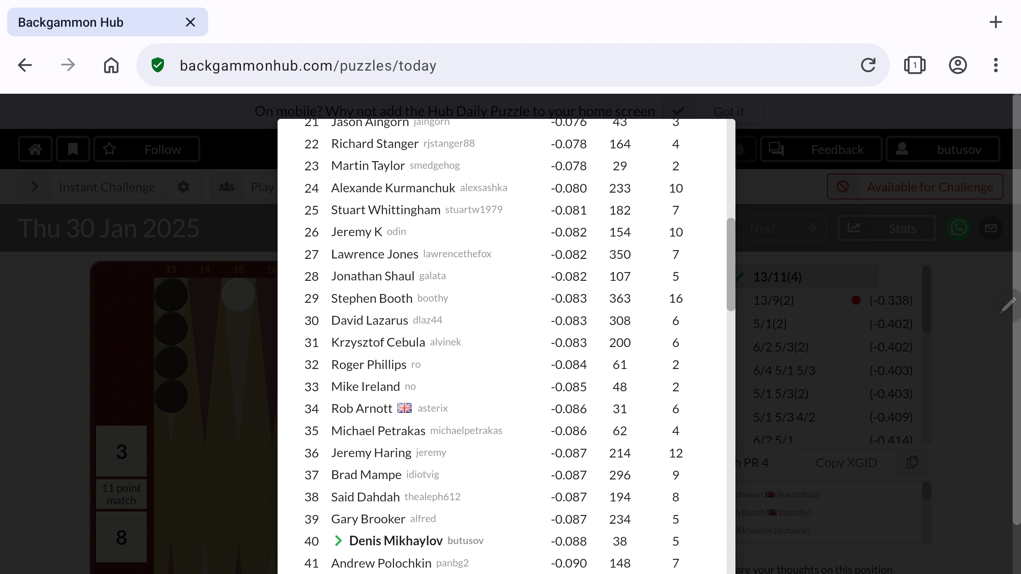This screenshot has height=574, width=1021.
Task: Expand the Instant Challenge chevron
Action: [35, 187]
